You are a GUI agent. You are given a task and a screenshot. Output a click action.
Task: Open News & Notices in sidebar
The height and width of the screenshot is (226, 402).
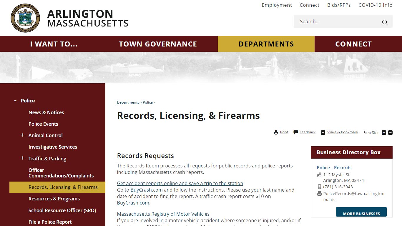pyautogui.click(x=46, y=112)
